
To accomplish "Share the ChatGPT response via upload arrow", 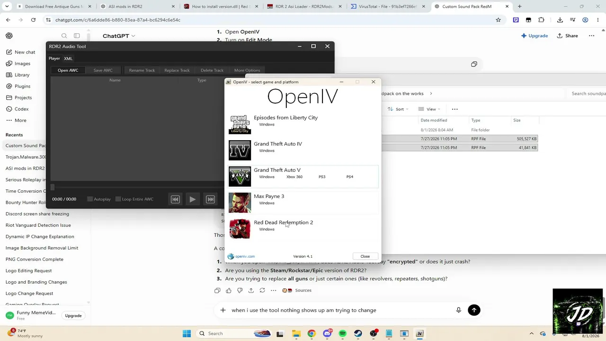I will tap(251, 290).
